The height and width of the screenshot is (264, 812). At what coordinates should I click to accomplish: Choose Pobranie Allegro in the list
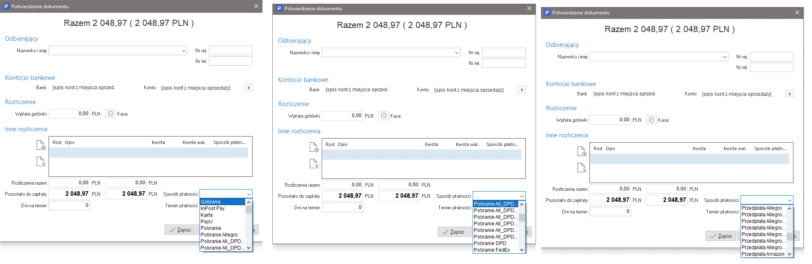click(x=223, y=235)
